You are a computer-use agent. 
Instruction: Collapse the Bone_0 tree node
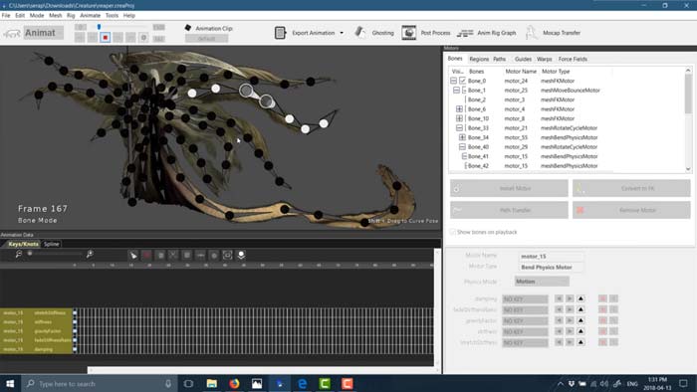(x=453, y=81)
